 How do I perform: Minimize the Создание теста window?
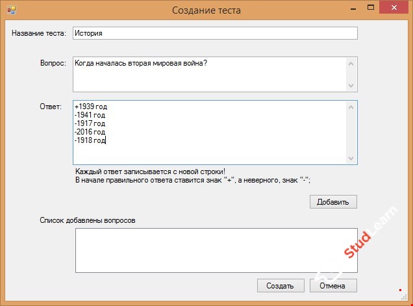pos(352,9)
